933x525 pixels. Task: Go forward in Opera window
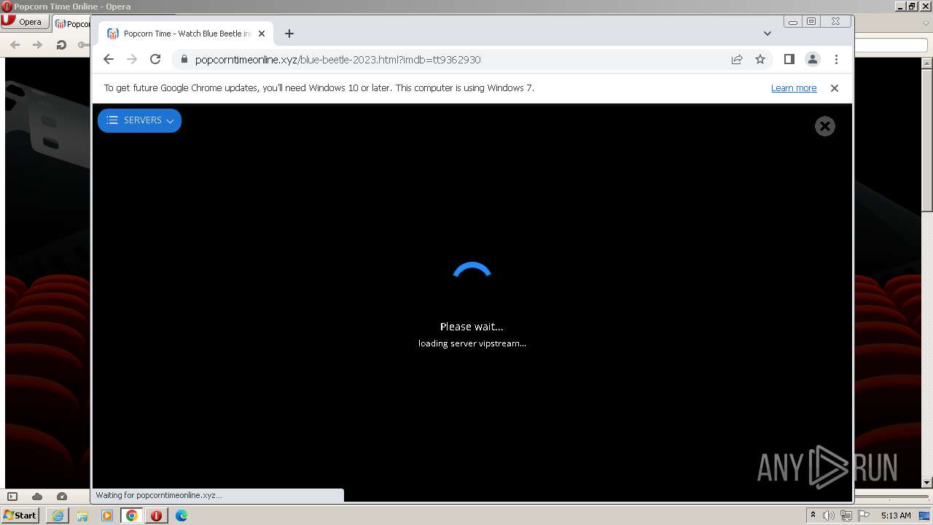pyautogui.click(x=38, y=44)
